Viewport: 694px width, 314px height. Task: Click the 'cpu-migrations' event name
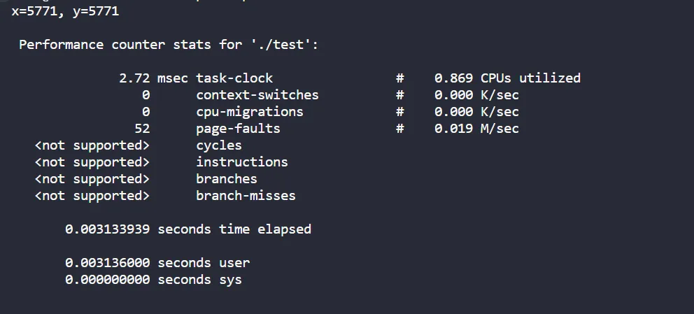coord(249,112)
